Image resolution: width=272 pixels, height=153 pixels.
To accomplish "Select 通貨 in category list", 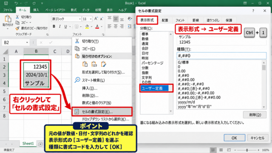I will tap(145, 43).
